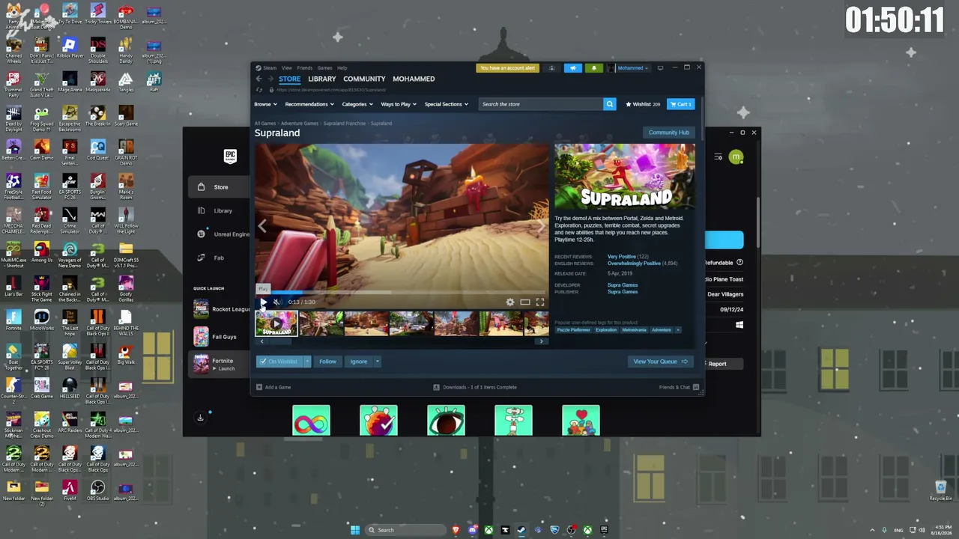Open the Friends menu in Steam

[304, 68]
